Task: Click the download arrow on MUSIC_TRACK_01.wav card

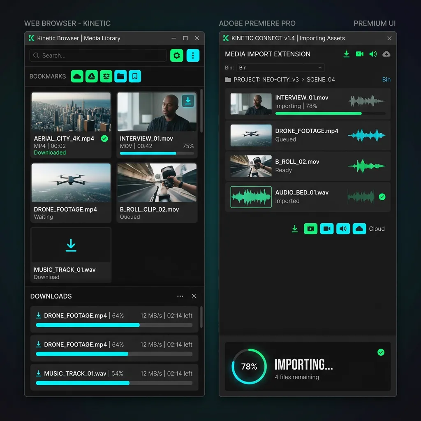Action: pyautogui.click(x=71, y=245)
